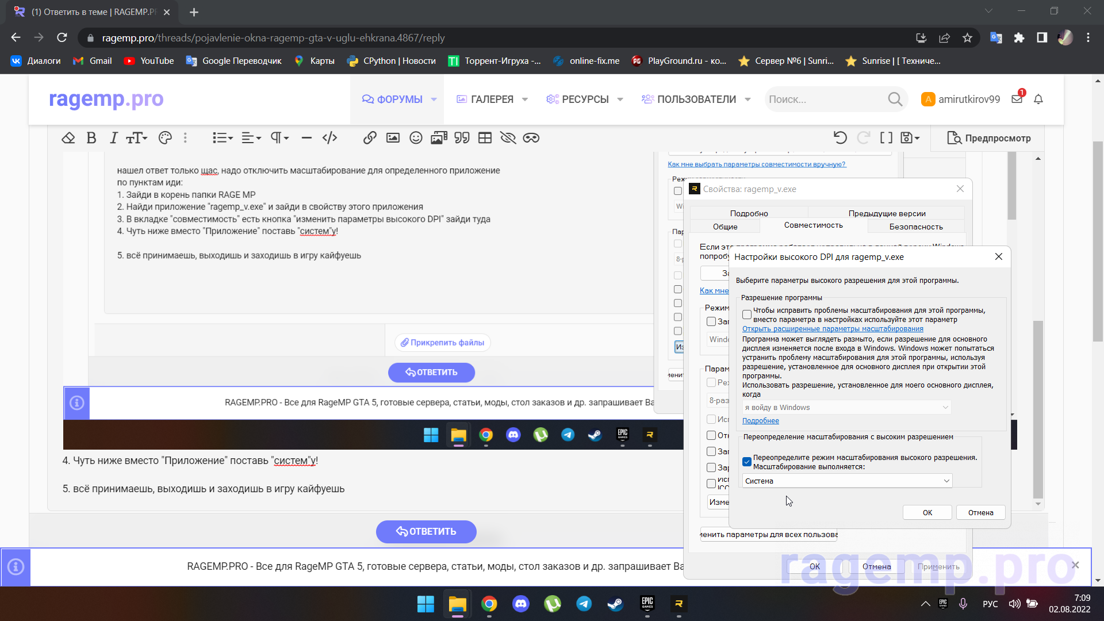Enable the program DPI scaling fix checkbox

click(747, 315)
